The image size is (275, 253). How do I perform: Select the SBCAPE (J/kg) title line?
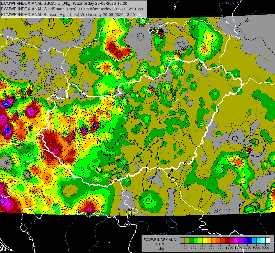click(x=64, y=3)
